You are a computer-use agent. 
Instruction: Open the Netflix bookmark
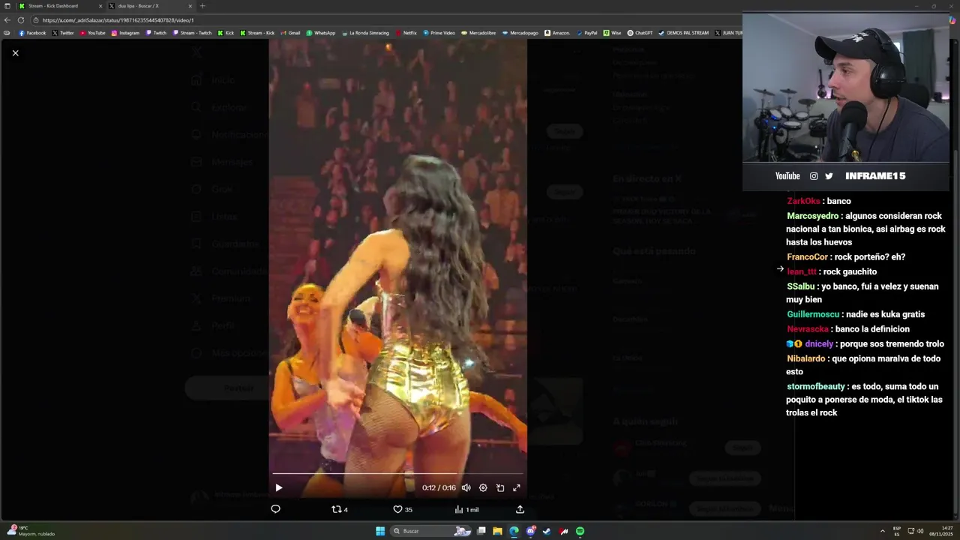pos(406,33)
